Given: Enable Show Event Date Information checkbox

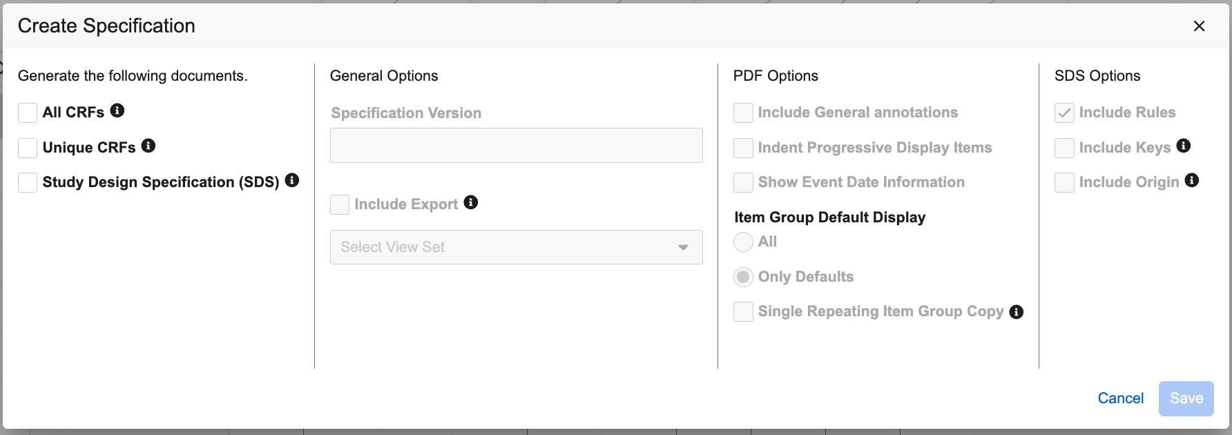Looking at the screenshot, I should [x=743, y=182].
